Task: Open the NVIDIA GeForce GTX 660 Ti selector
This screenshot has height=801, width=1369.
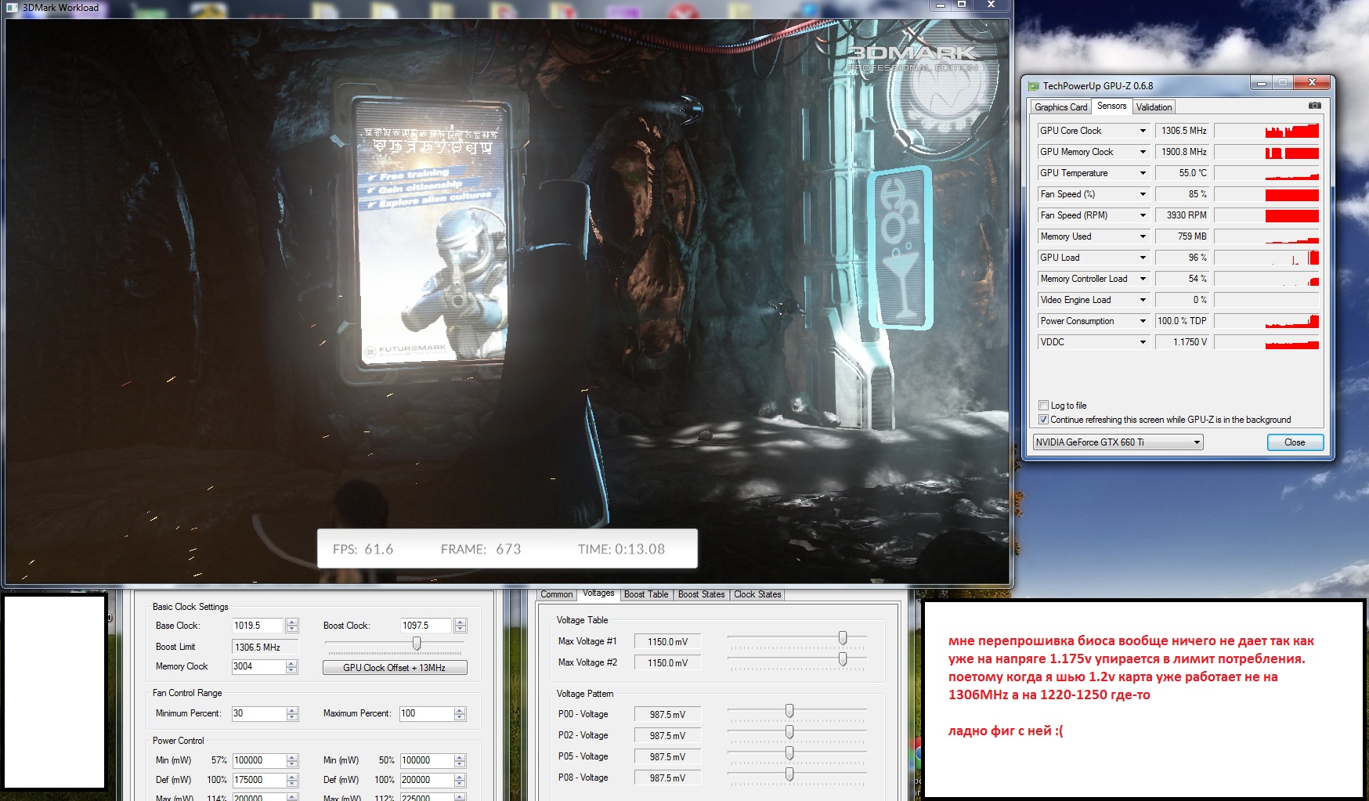Action: [x=1118, y=442]
